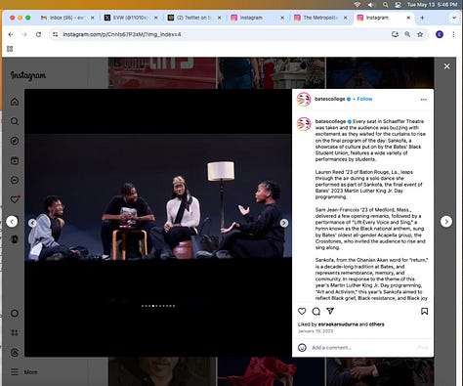The width and height of the screenshot is (463, 386).
Task: Open post options three-dots menu
Action: tap(424, 100)
